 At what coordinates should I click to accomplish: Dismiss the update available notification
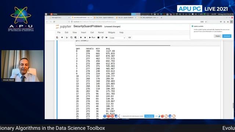(x=218, y=36)
